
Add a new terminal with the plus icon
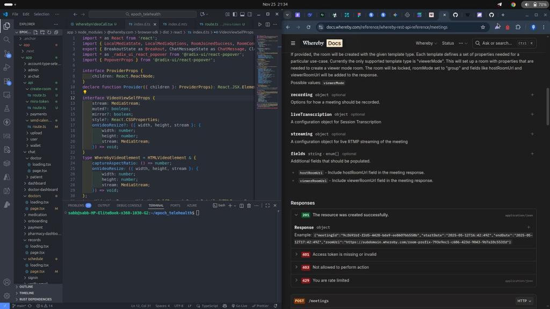point(230,205)
